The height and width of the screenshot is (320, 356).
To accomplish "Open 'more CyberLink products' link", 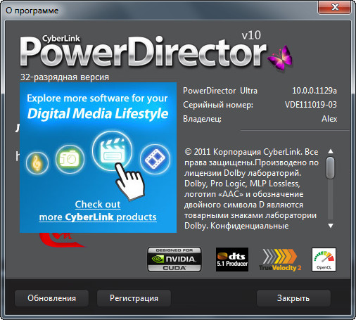I will 98,217.
